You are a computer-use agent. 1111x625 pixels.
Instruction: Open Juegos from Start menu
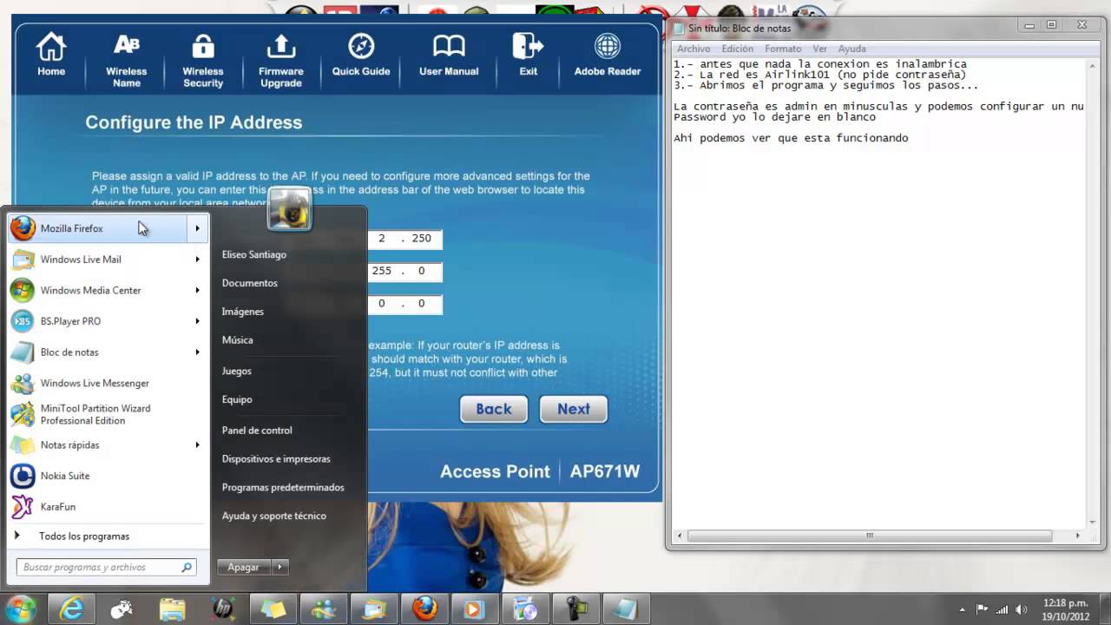[x=237, y=371]
